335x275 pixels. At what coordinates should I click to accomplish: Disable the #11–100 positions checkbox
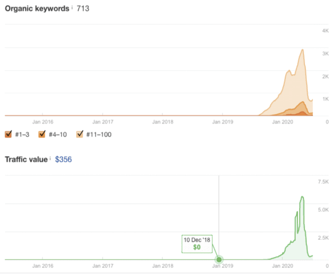pos(80,134)
